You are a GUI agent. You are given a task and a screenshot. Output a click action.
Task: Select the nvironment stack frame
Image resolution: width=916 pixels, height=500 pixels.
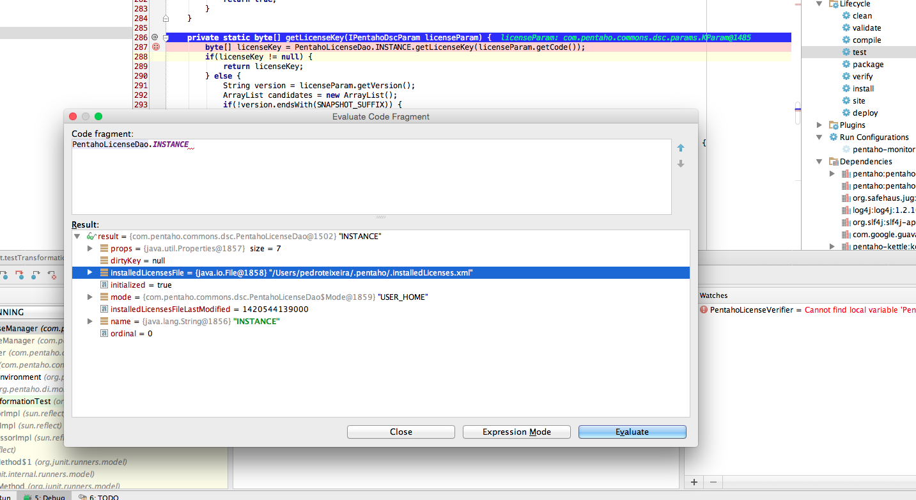tap(32, 377)
